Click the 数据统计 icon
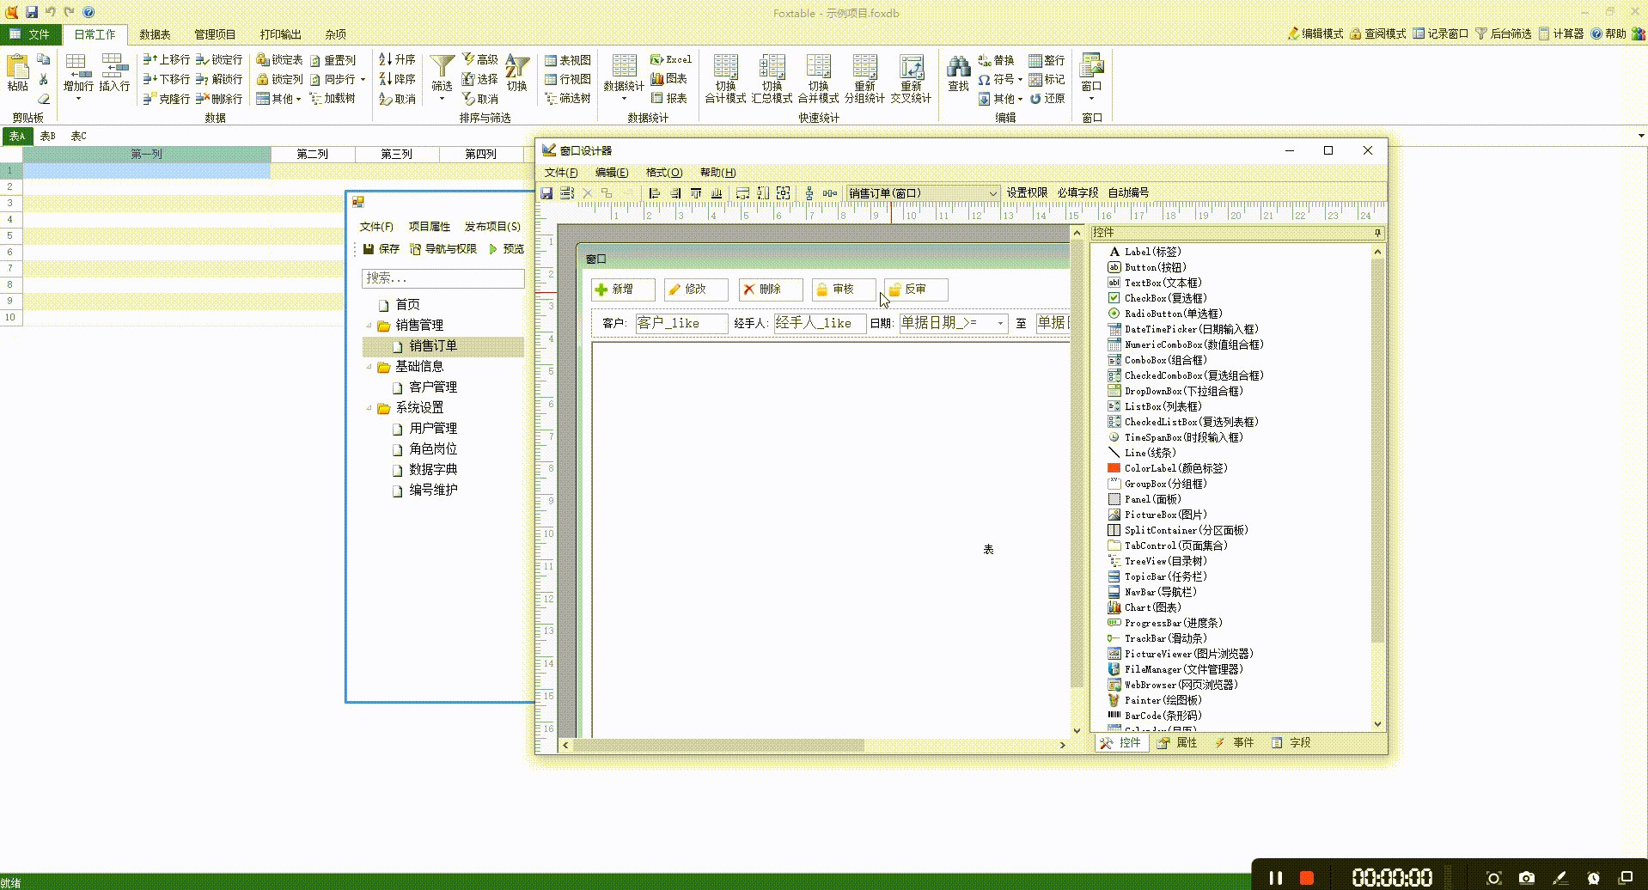Screen dimensions: 1648x890 pyautogui.click(x=624, y=69)
